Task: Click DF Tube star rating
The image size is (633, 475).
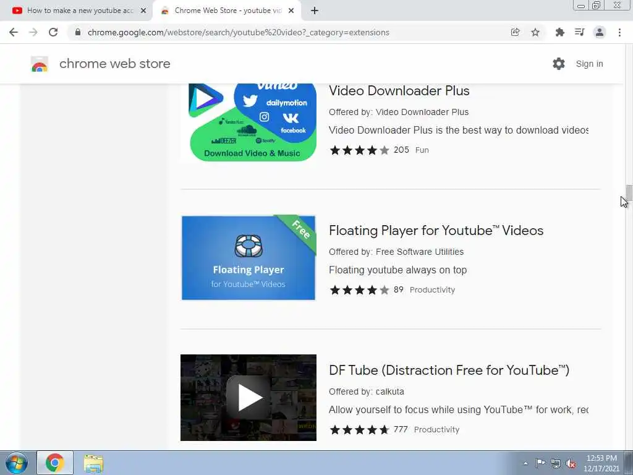Action: (x=359, y=430)
